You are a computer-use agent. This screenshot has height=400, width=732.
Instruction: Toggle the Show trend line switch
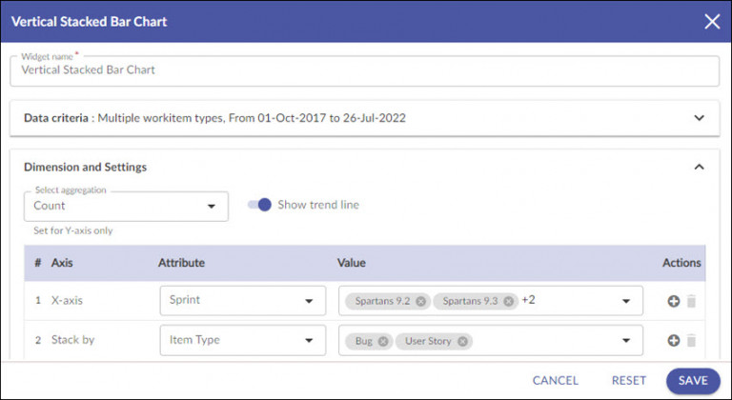click(259, 205)
